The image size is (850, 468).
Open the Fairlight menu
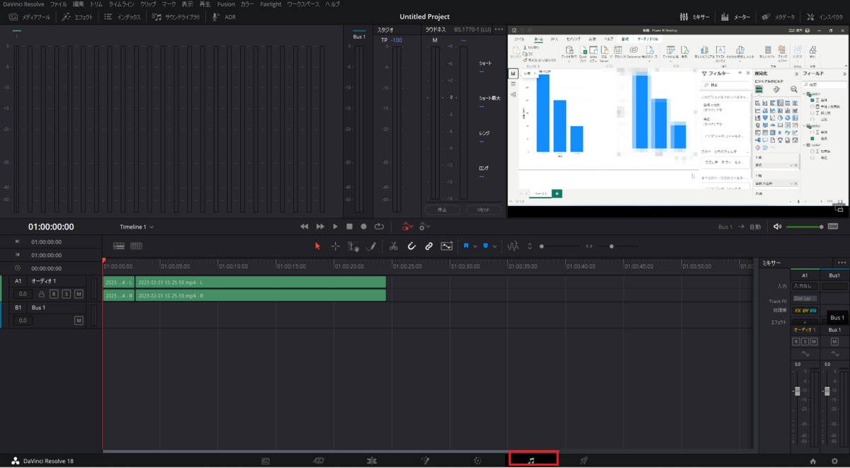[x=269, y=4]
